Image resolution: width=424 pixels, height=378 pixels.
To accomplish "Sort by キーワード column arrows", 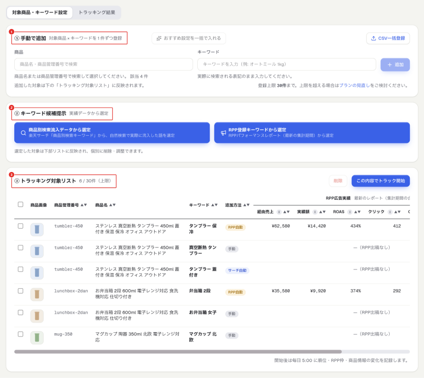I will pyautogui.click(x=214, y=205).
